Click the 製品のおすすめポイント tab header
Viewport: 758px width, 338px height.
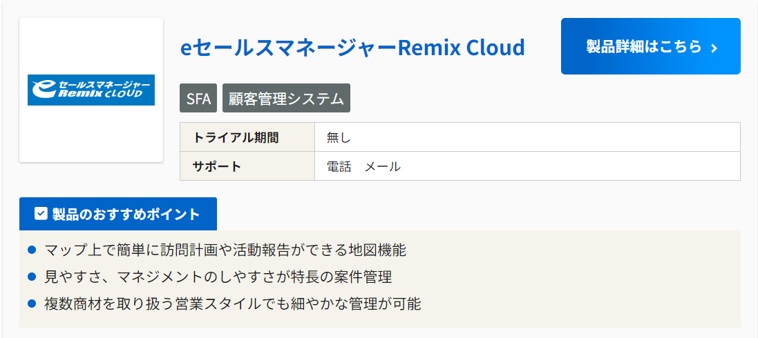click(x=118, y=214)
